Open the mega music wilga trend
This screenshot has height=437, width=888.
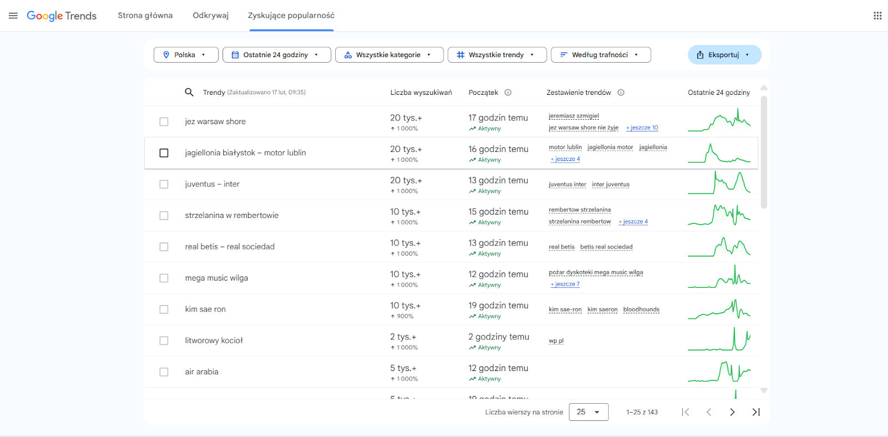(216, 278)
